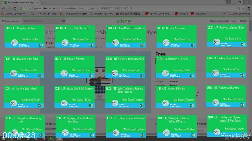Open Abstract Backgro... bookmark folder
The image size is (252, 141).
(44, 14)
